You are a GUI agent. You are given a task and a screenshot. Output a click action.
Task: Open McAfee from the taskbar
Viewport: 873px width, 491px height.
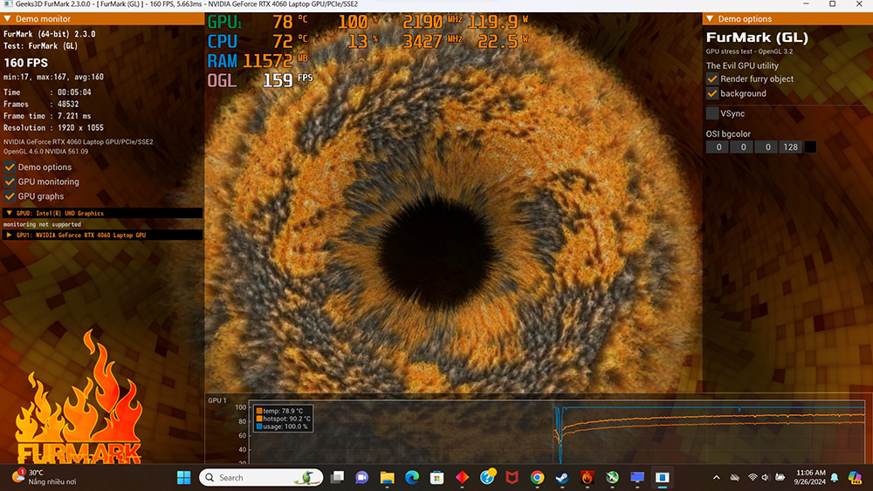tap(512, 477)
